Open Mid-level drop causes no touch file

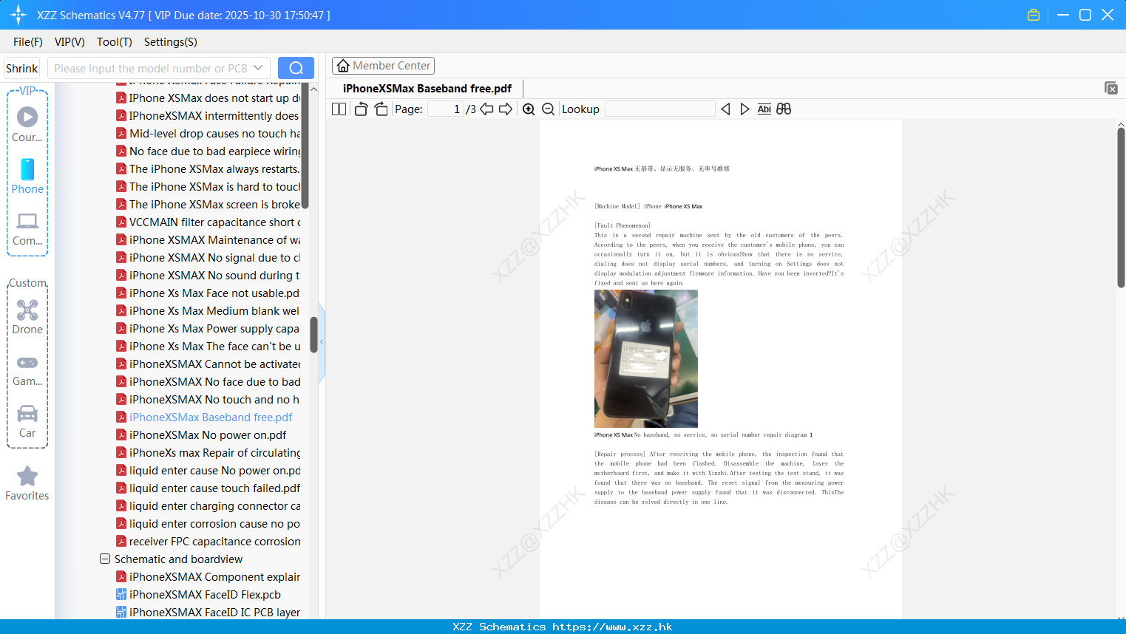tap(208, 134)
